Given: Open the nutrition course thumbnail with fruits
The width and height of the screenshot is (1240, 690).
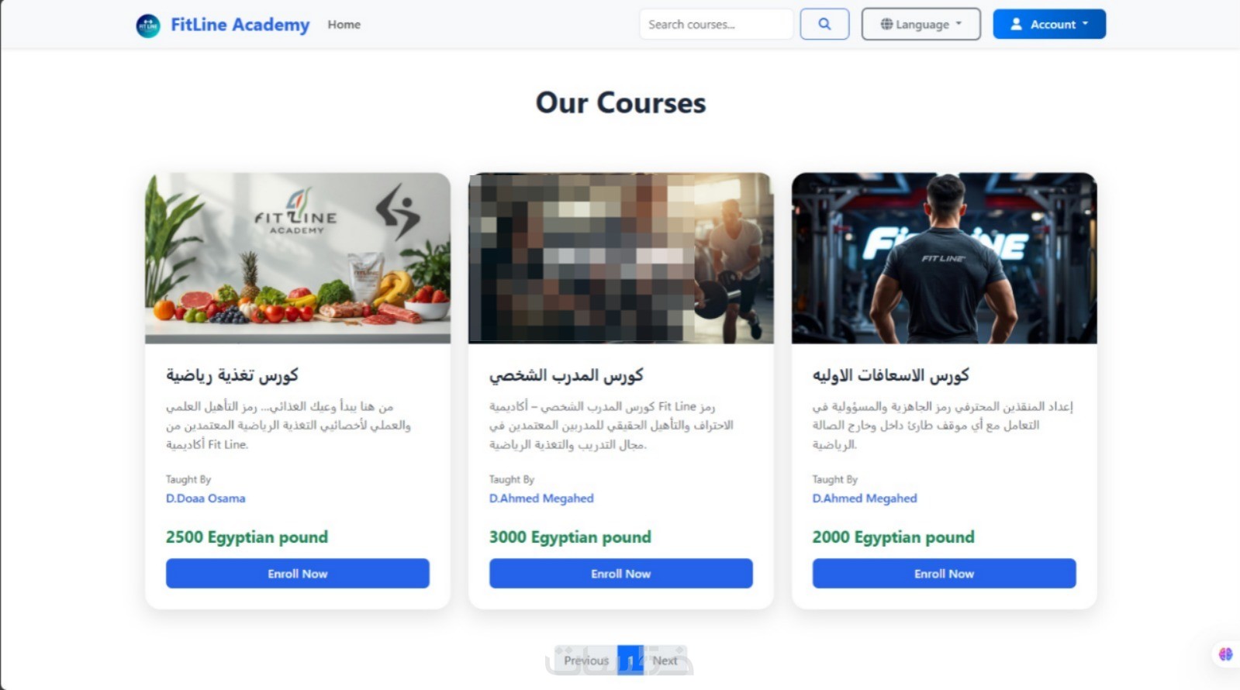Looking at the screenshot, I should 298,258.
